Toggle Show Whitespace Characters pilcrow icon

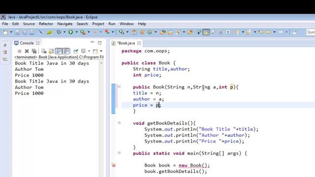[228, 32]
